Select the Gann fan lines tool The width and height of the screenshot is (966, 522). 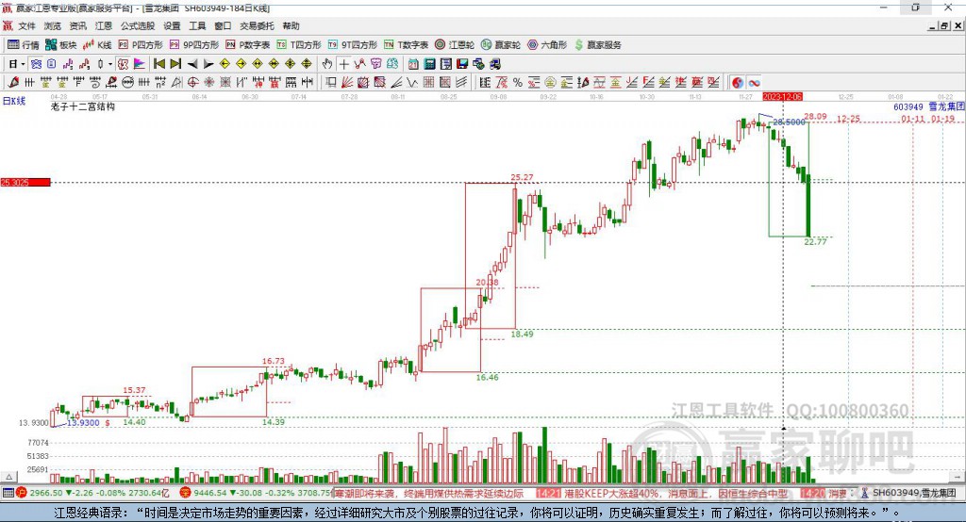coord(347,83)
